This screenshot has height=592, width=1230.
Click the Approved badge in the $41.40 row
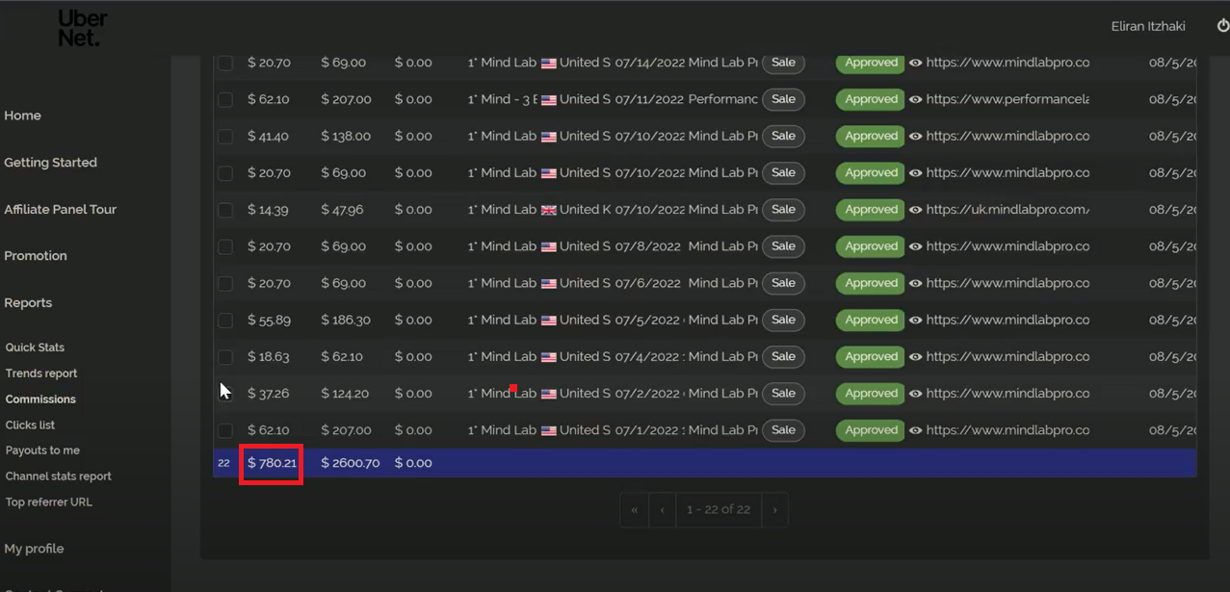871,137
